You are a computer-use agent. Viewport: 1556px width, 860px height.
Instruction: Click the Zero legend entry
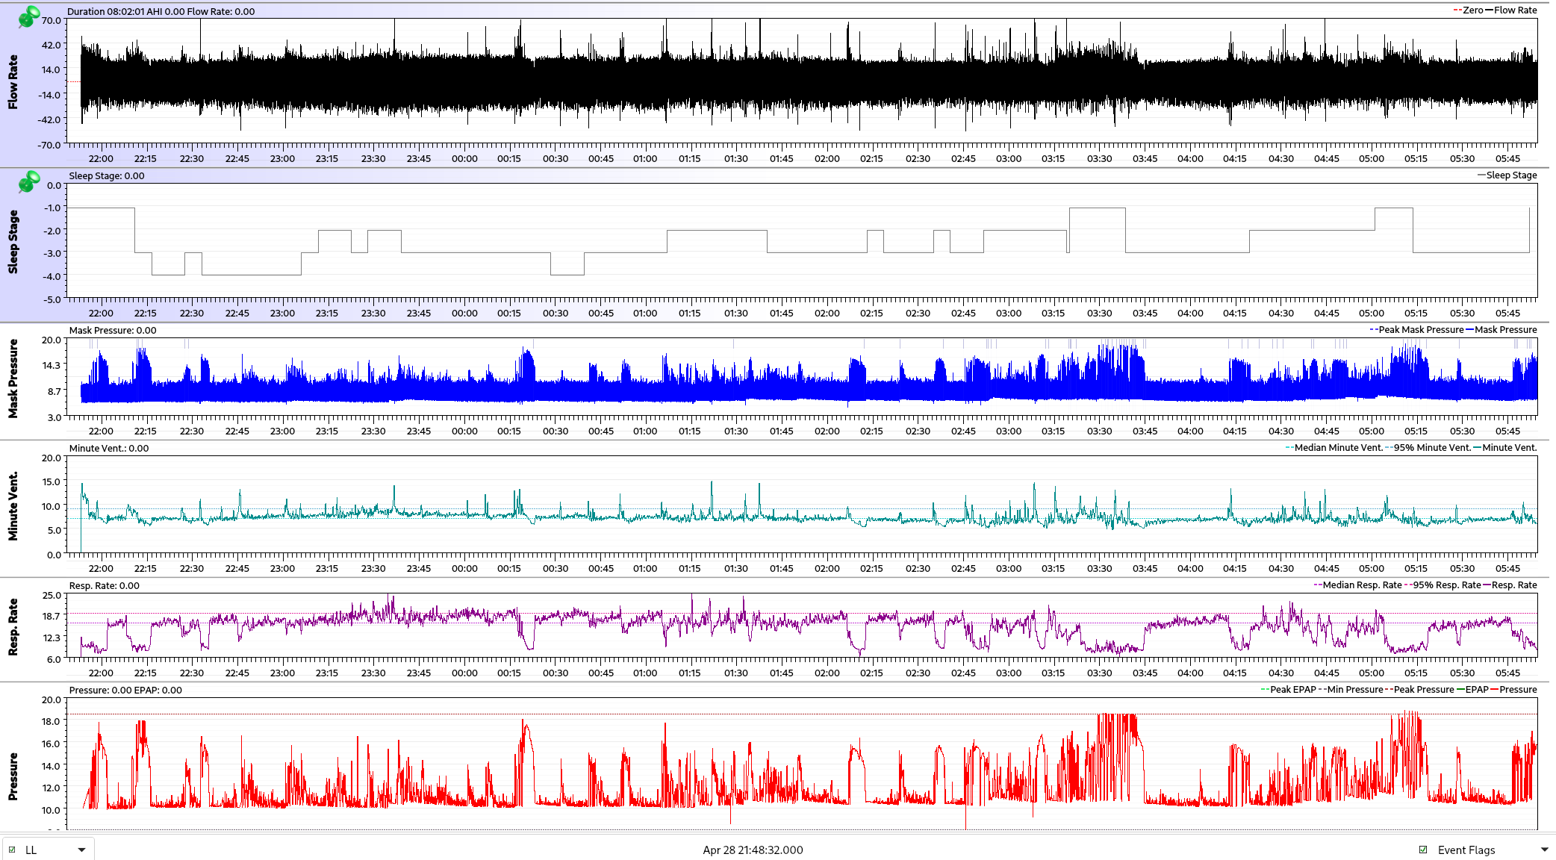[1469, 10]
